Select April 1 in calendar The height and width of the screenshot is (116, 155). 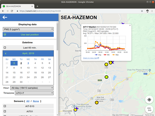coord(14,63)
